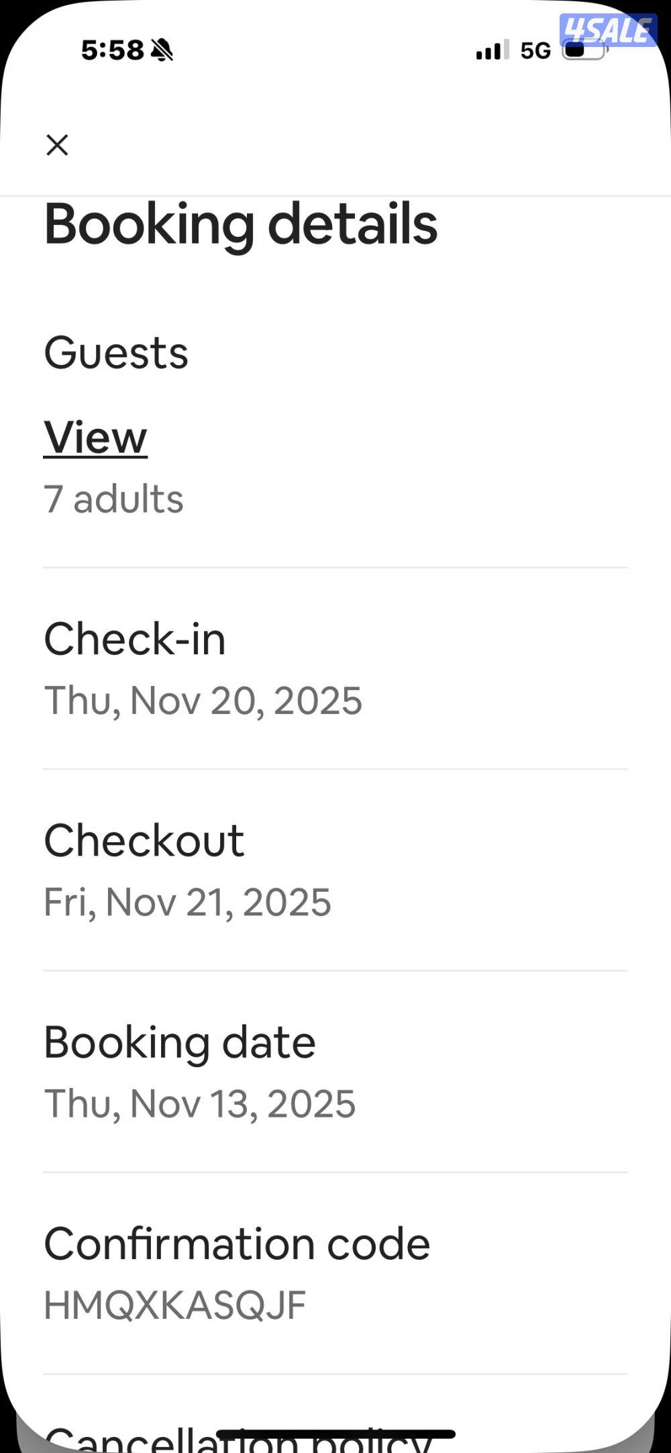Open the View guests link
The width and height of the screenshot is (671, 1453).
(95, 438)
